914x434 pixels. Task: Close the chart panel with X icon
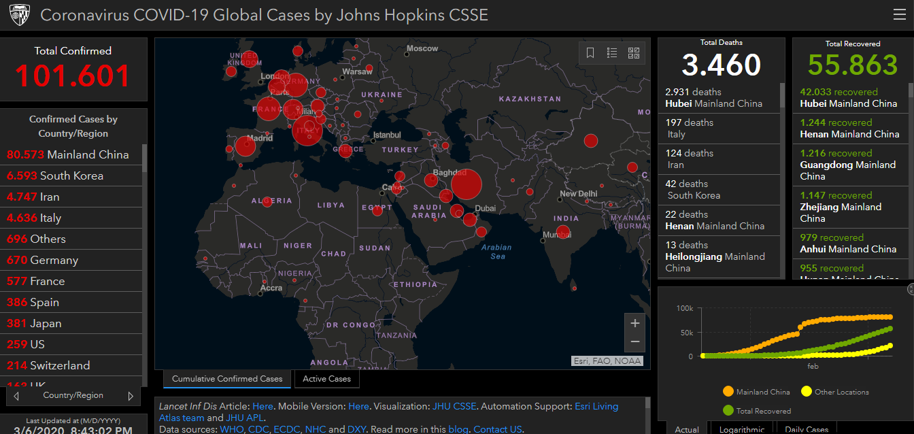911,290
